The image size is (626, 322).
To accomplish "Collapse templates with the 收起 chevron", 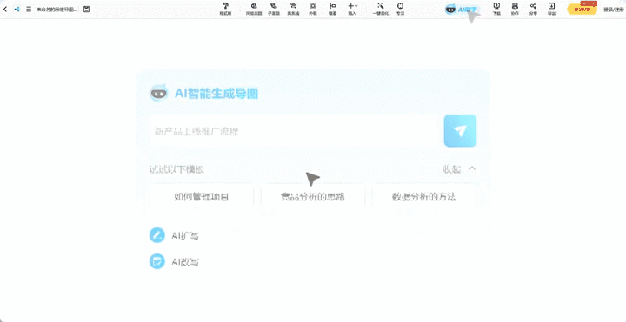I will [472, 168].
